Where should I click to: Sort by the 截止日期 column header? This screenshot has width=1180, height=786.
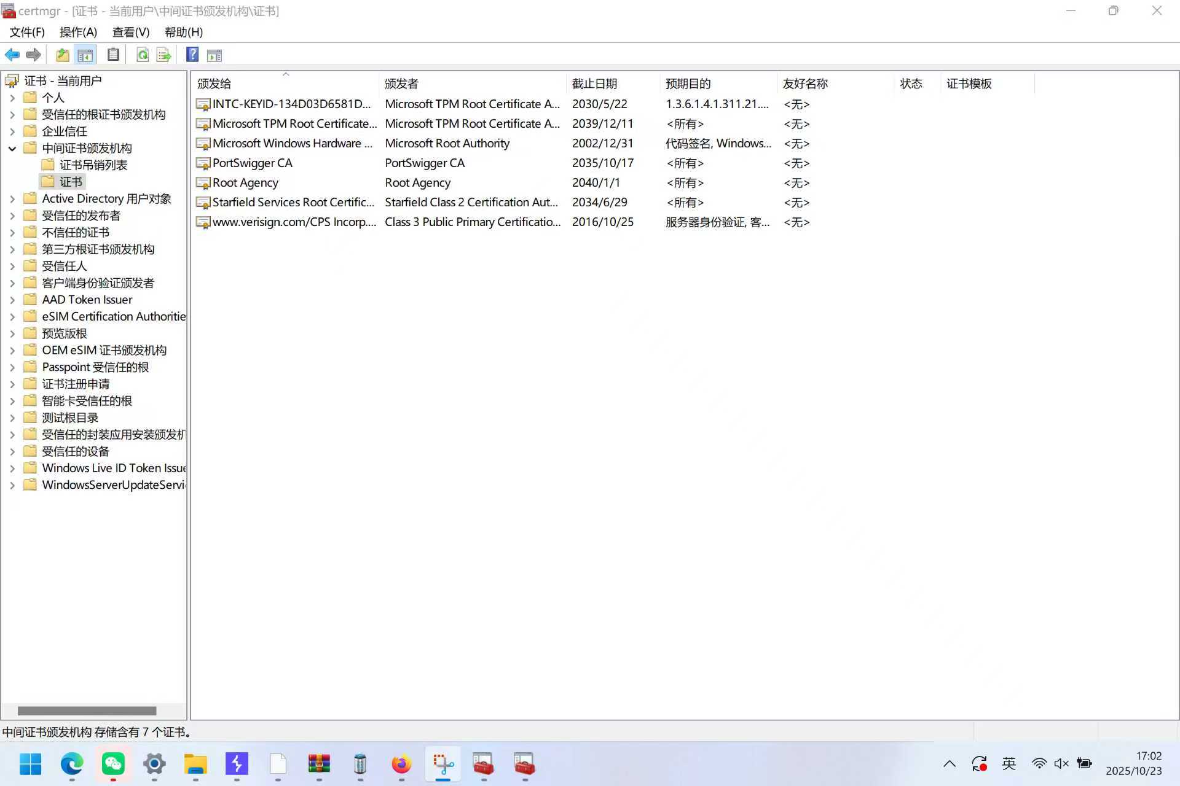tap(594, 84)
